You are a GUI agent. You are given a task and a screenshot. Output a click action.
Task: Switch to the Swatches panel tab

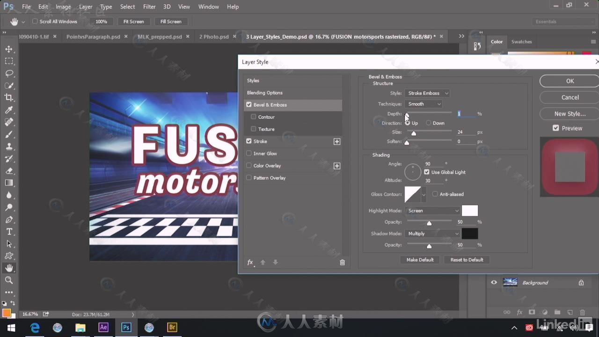521,42
